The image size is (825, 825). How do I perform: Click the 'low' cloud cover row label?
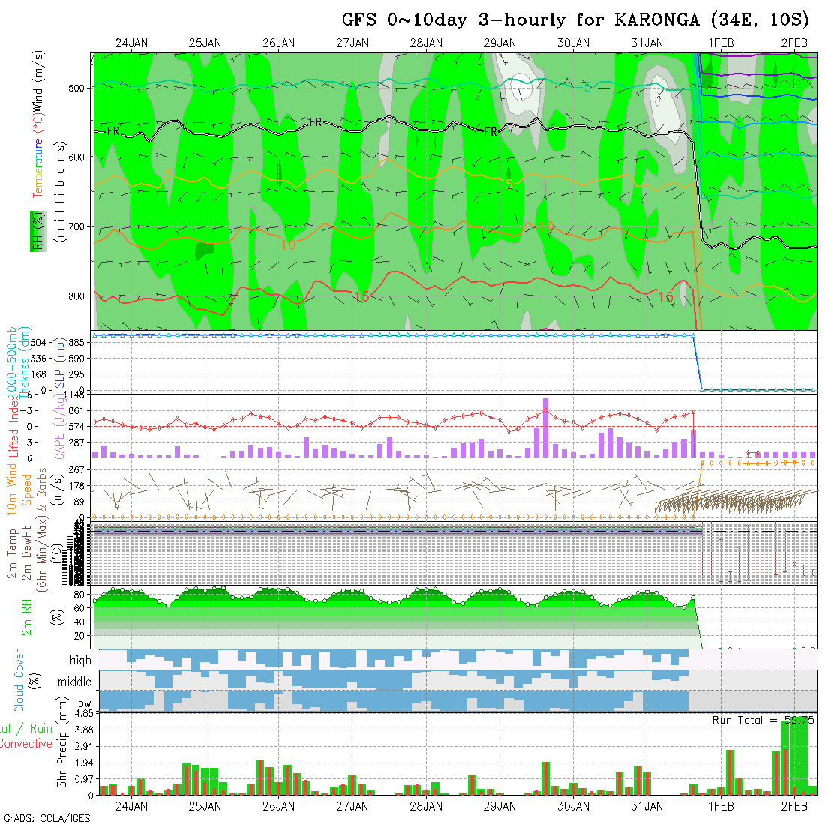pos(82,703)
